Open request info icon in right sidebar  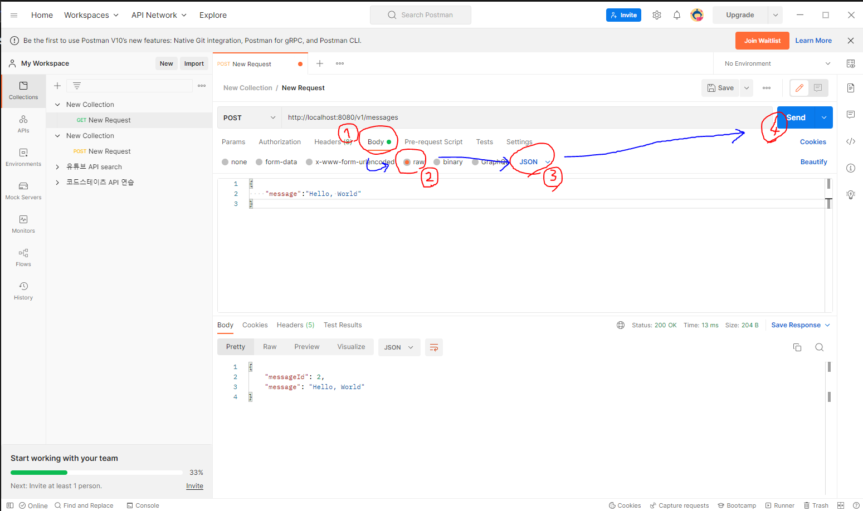851,168
